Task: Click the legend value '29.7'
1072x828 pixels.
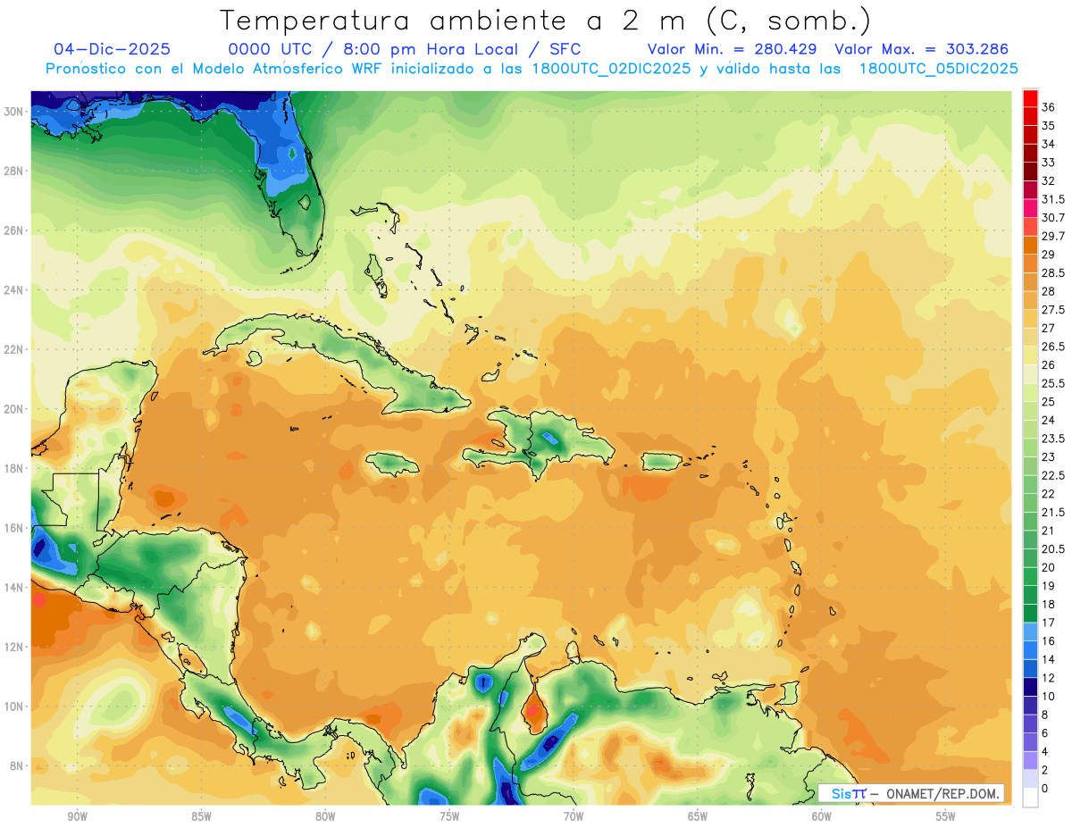Action: coord(1053,236)
